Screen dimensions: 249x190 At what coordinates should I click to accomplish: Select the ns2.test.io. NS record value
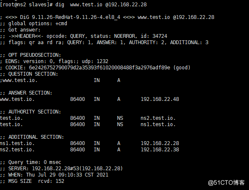click(158, 118)
